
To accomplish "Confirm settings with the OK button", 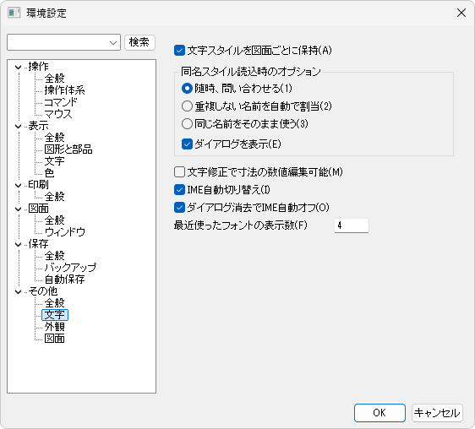I will (379, 413).
